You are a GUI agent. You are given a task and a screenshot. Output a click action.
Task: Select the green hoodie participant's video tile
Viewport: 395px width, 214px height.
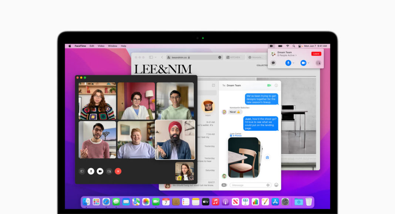point(175,101)
